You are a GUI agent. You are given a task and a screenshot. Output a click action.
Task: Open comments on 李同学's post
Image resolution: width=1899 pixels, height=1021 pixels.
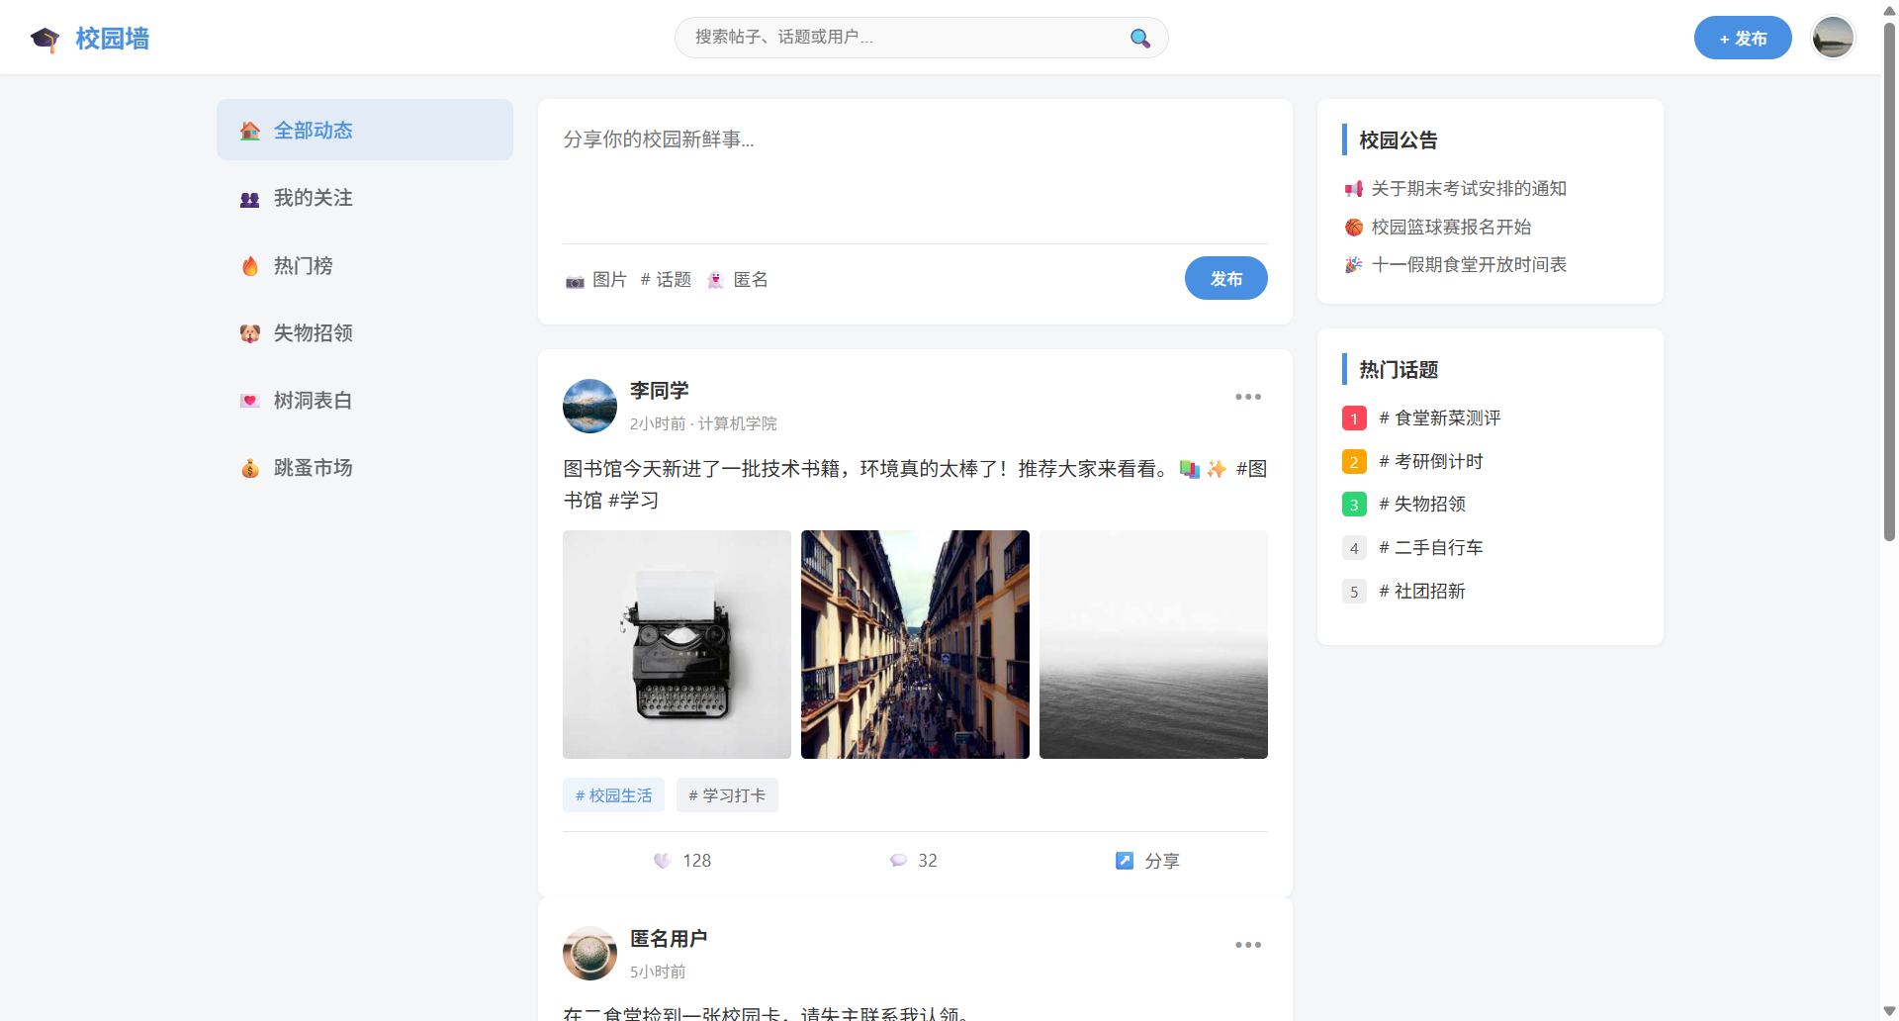click(x=899, y=861)
